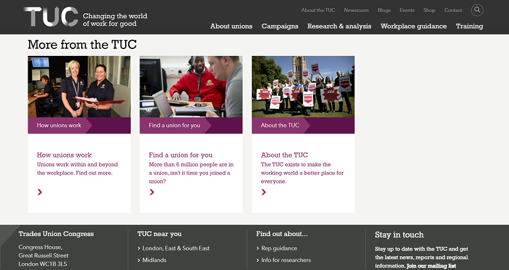Click Join our mailing list link

[x=432, y=266]
